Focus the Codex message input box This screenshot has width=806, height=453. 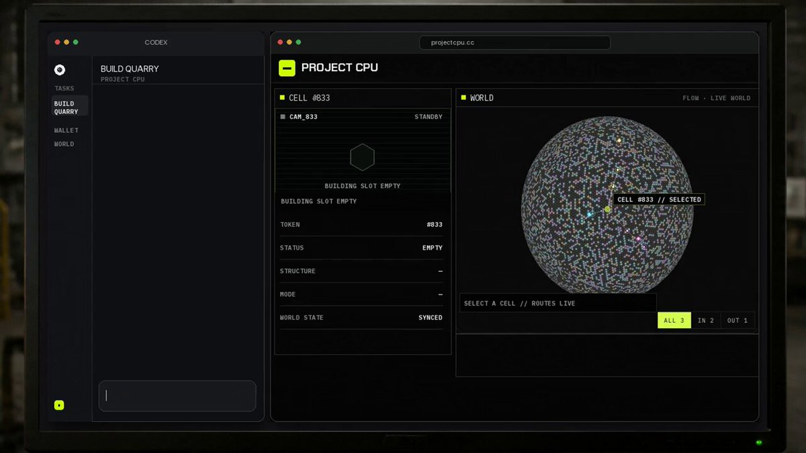point(177,396)
